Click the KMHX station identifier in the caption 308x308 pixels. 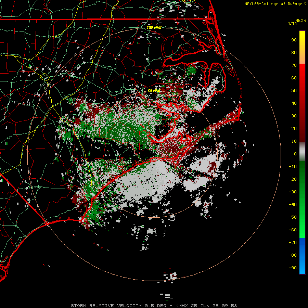182,306
